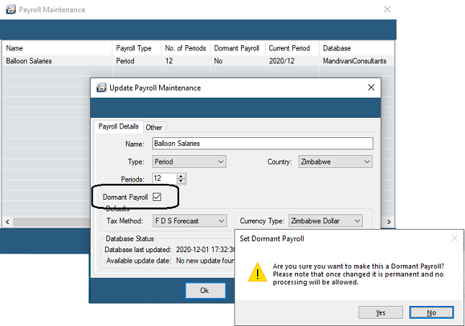Image resolution: width=465 pixels, height=326 pixels.
Task: Open the Country dropdown showing Zimbabwe
Action: (x=335, y=162)
